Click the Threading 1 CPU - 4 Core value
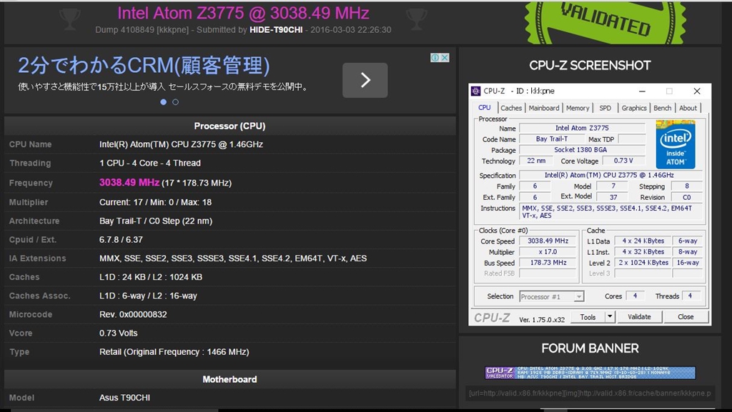This screenshot has height=412, width=732. pos(150,163)
